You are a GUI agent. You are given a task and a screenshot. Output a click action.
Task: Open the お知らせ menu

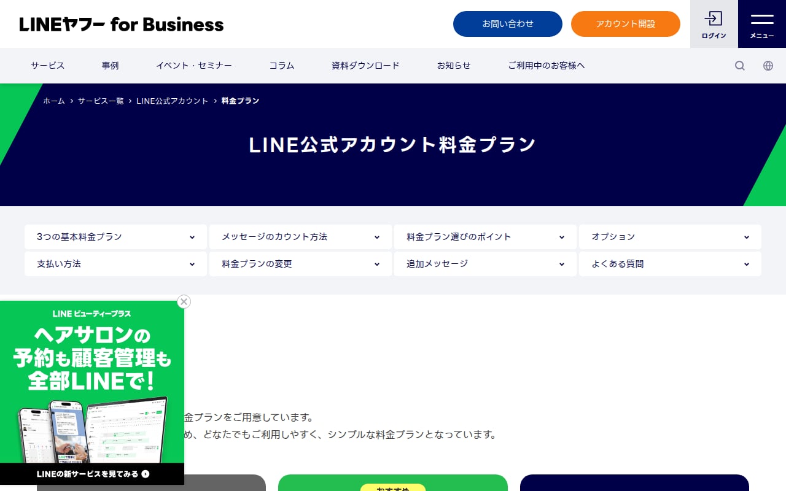[x=454, y=66]
